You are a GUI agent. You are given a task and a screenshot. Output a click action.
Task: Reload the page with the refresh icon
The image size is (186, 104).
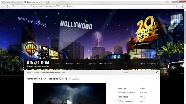(x=13, y=6)
